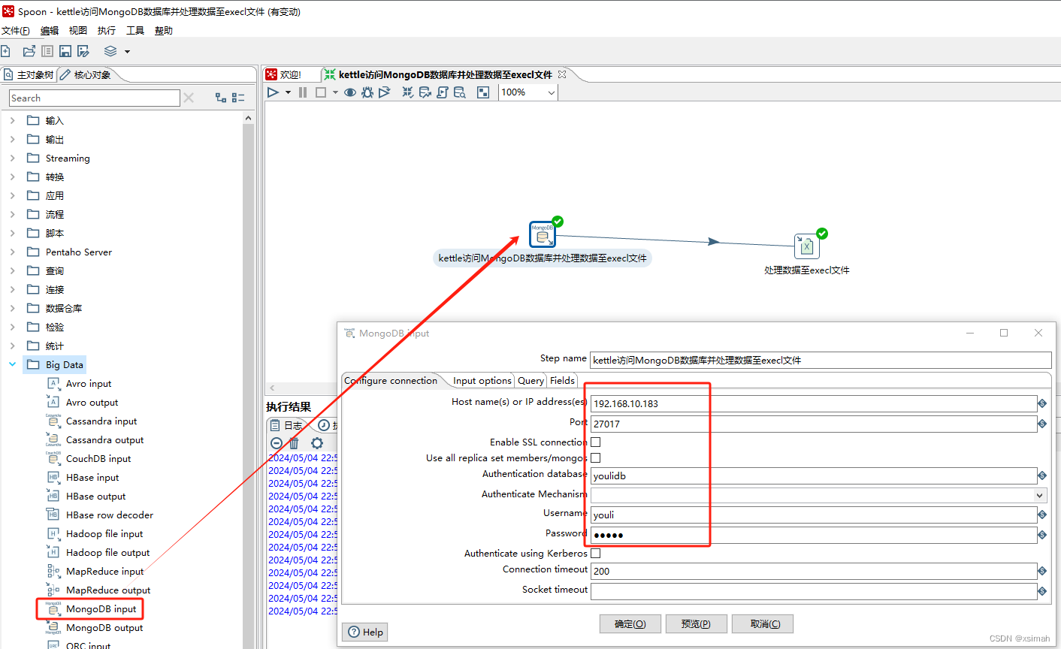Viewport: 1061px width, 649px height.
Task: Clear the search with the X icon
Action: [x=189, y=98]
